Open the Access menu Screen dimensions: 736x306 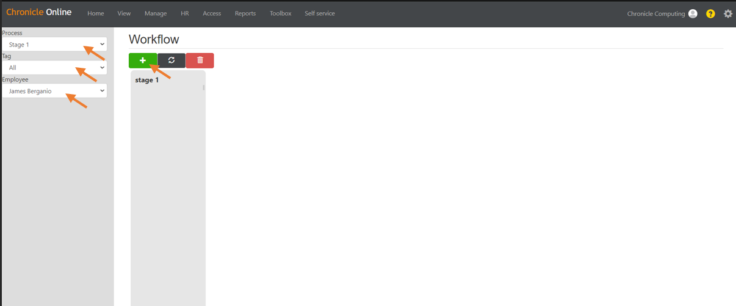tap(212, 13)
